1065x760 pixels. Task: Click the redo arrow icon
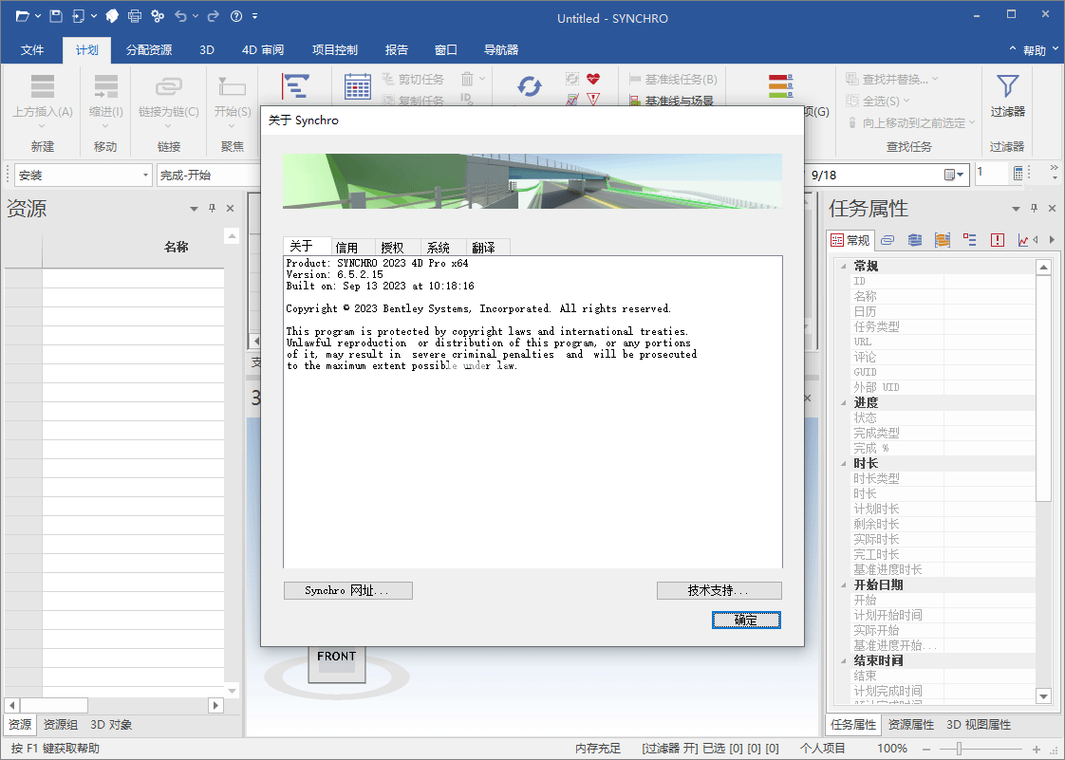coord(214,15)
